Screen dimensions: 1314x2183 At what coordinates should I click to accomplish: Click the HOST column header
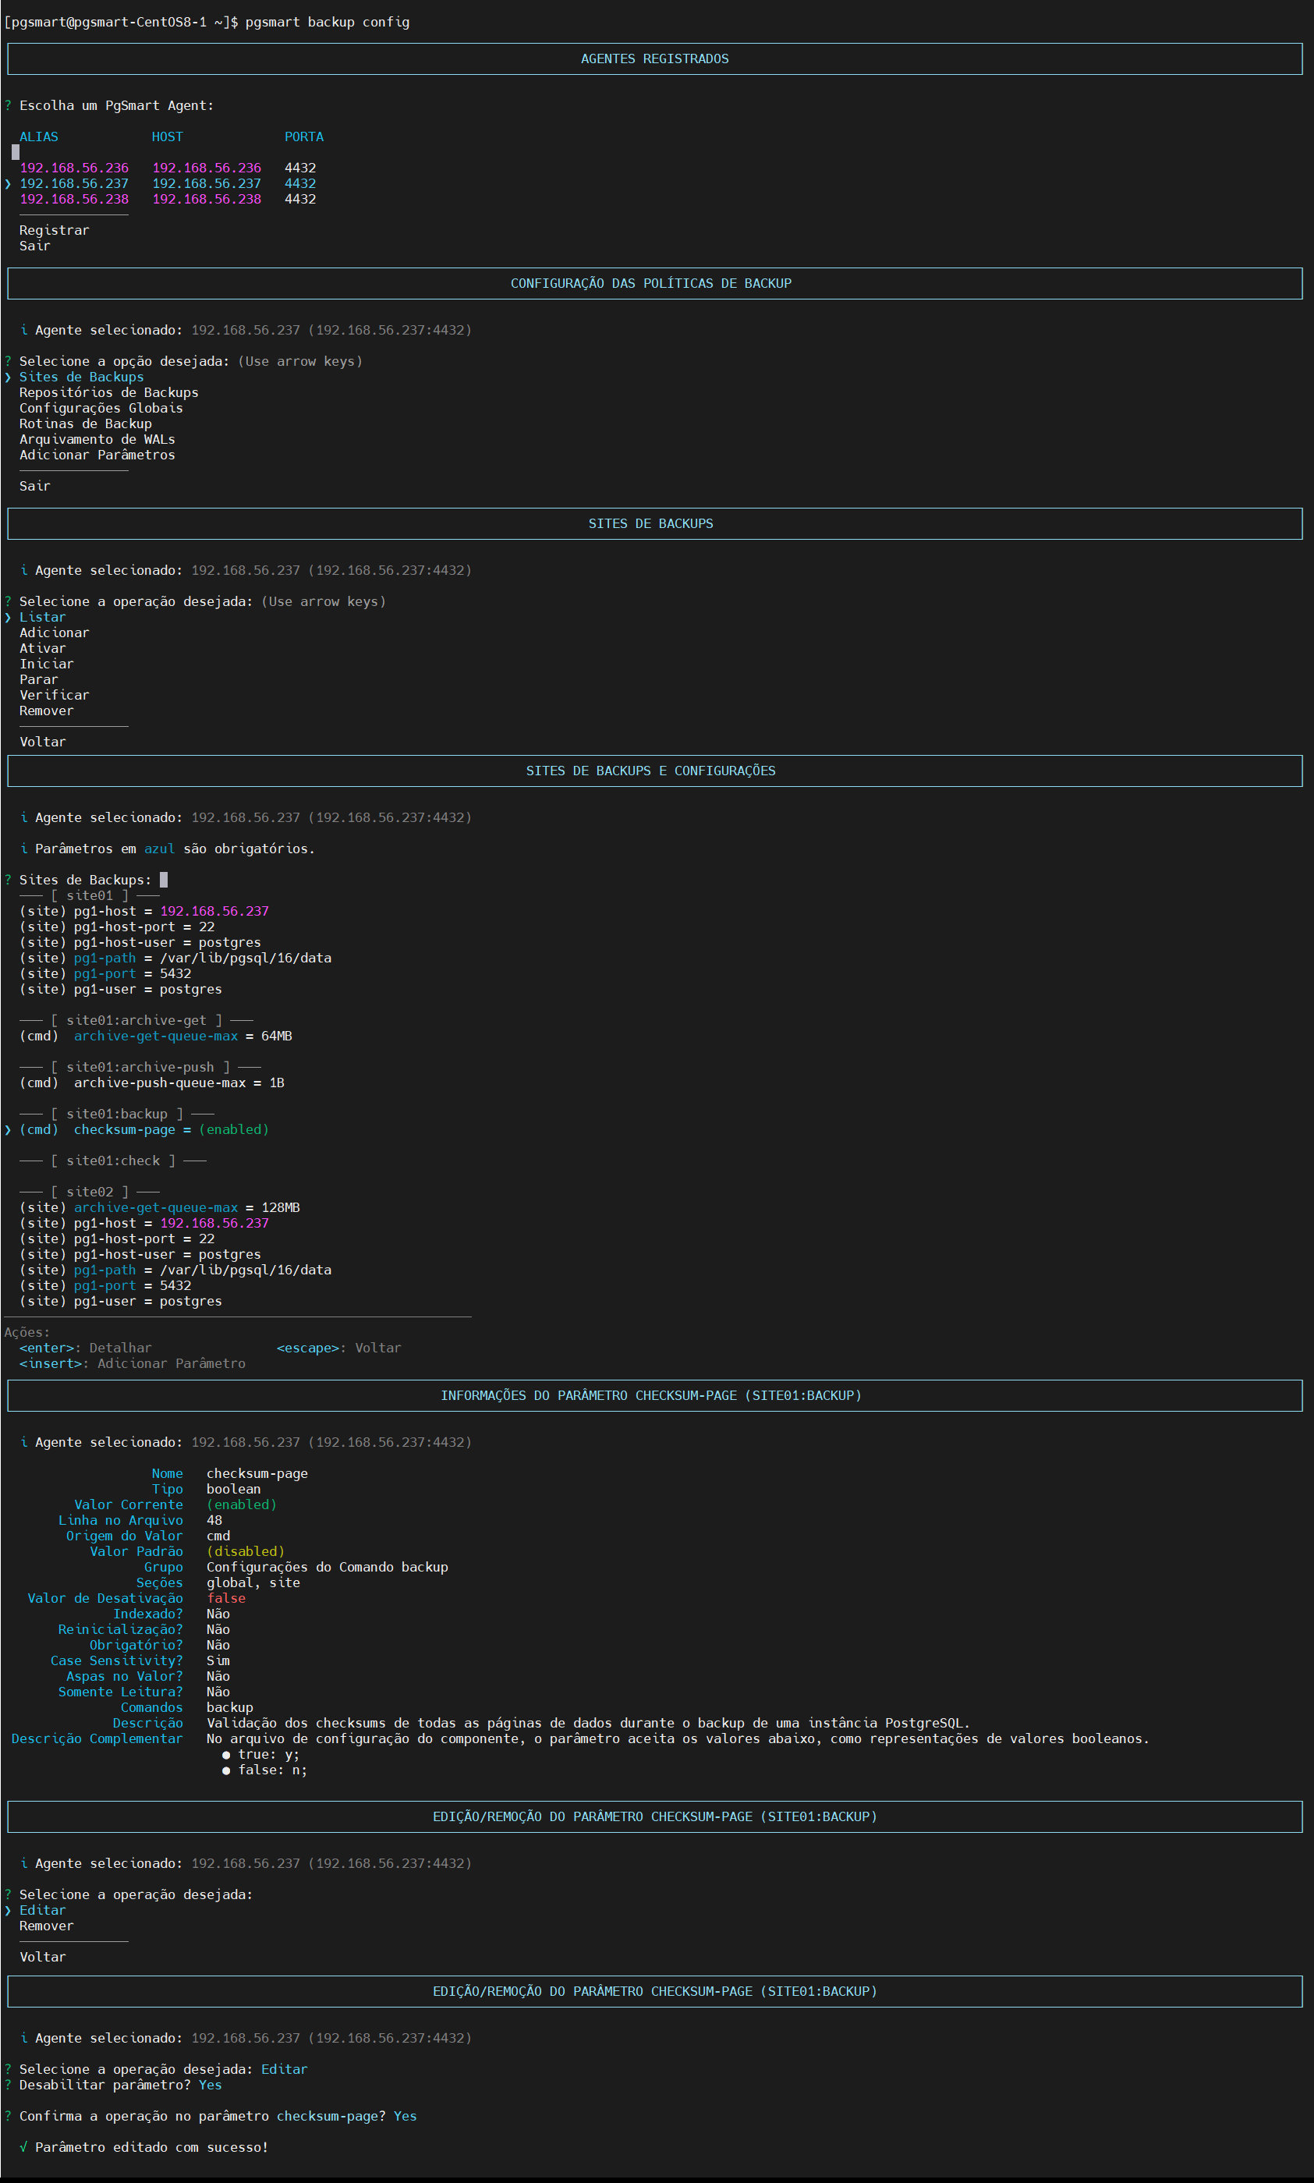(168, 136)
